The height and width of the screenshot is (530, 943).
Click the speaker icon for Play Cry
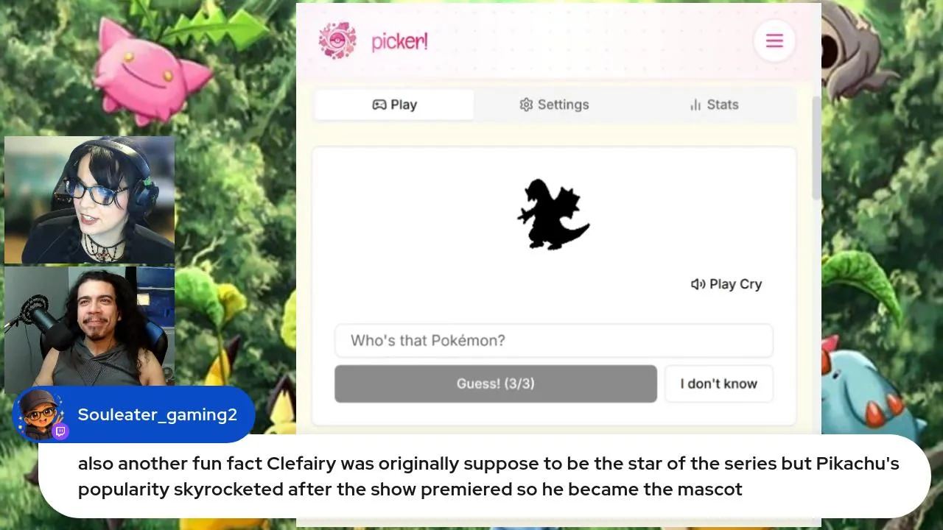click(x=698, y=284)
